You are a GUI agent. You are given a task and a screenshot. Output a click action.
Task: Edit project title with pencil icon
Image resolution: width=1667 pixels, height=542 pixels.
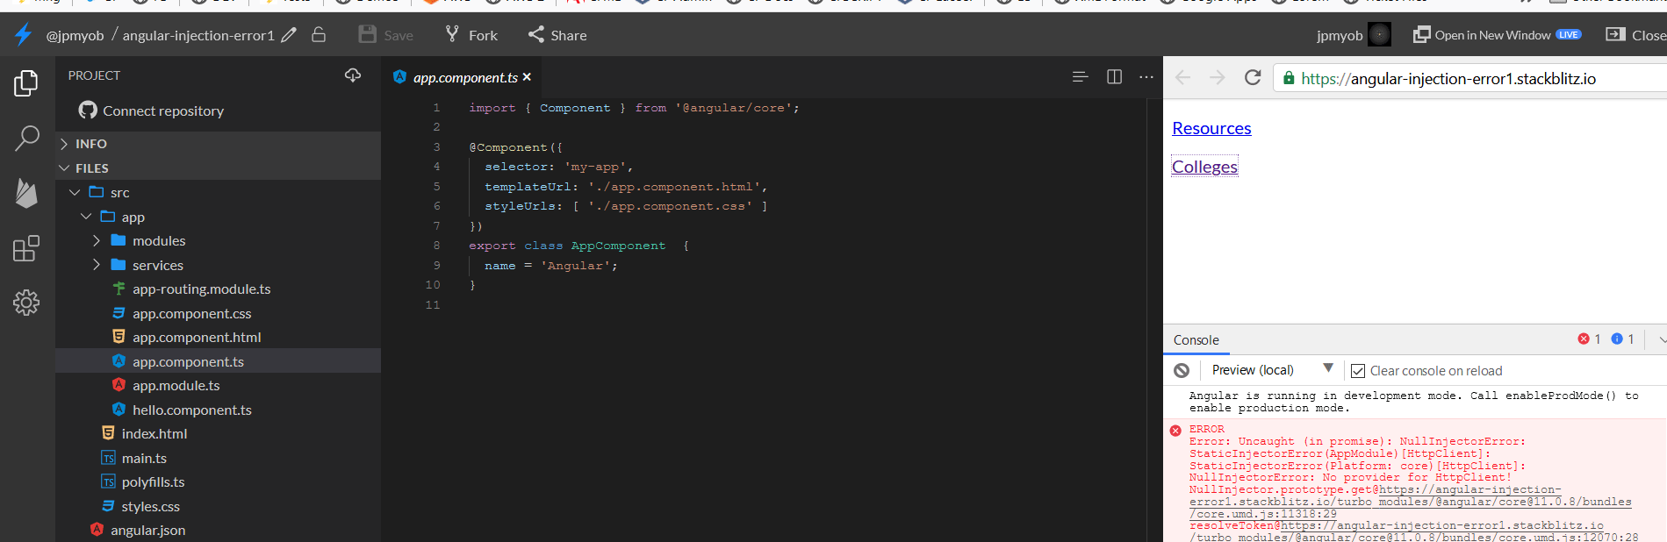click(289, 35)
